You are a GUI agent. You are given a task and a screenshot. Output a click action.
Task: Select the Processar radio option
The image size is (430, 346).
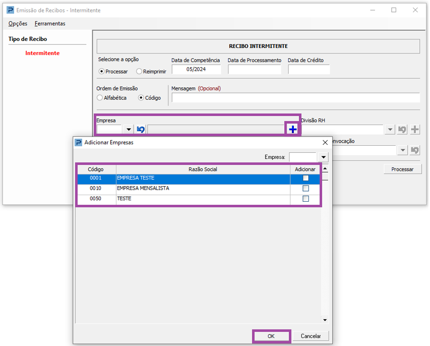pos(101,71)
